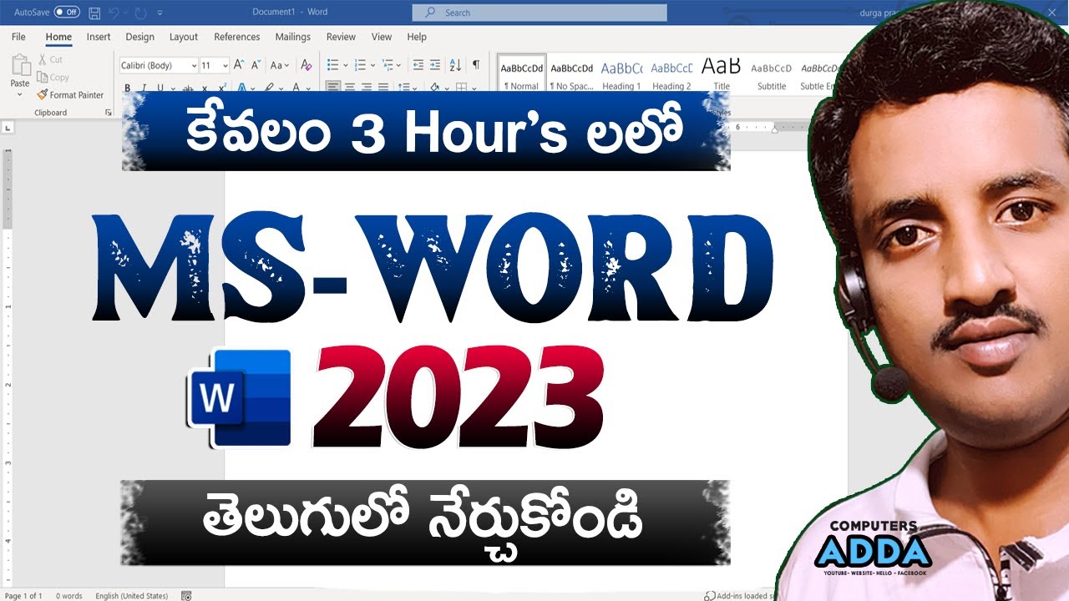The width and height of the screenshot is (1069, 601).
Task: Open the Change Case Aa dropdown
Action: tap(280, 65)
